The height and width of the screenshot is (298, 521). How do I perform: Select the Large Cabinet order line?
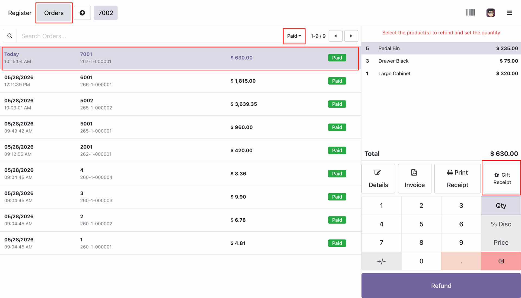[441, 73]
